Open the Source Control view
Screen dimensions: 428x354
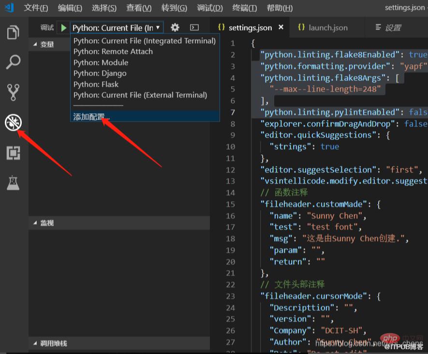[x=13, y=92]
